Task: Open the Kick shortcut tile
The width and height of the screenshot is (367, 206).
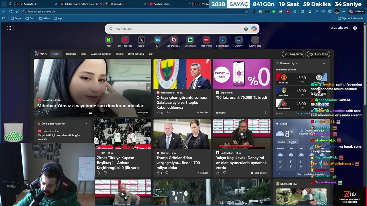Action: (109, 41)
